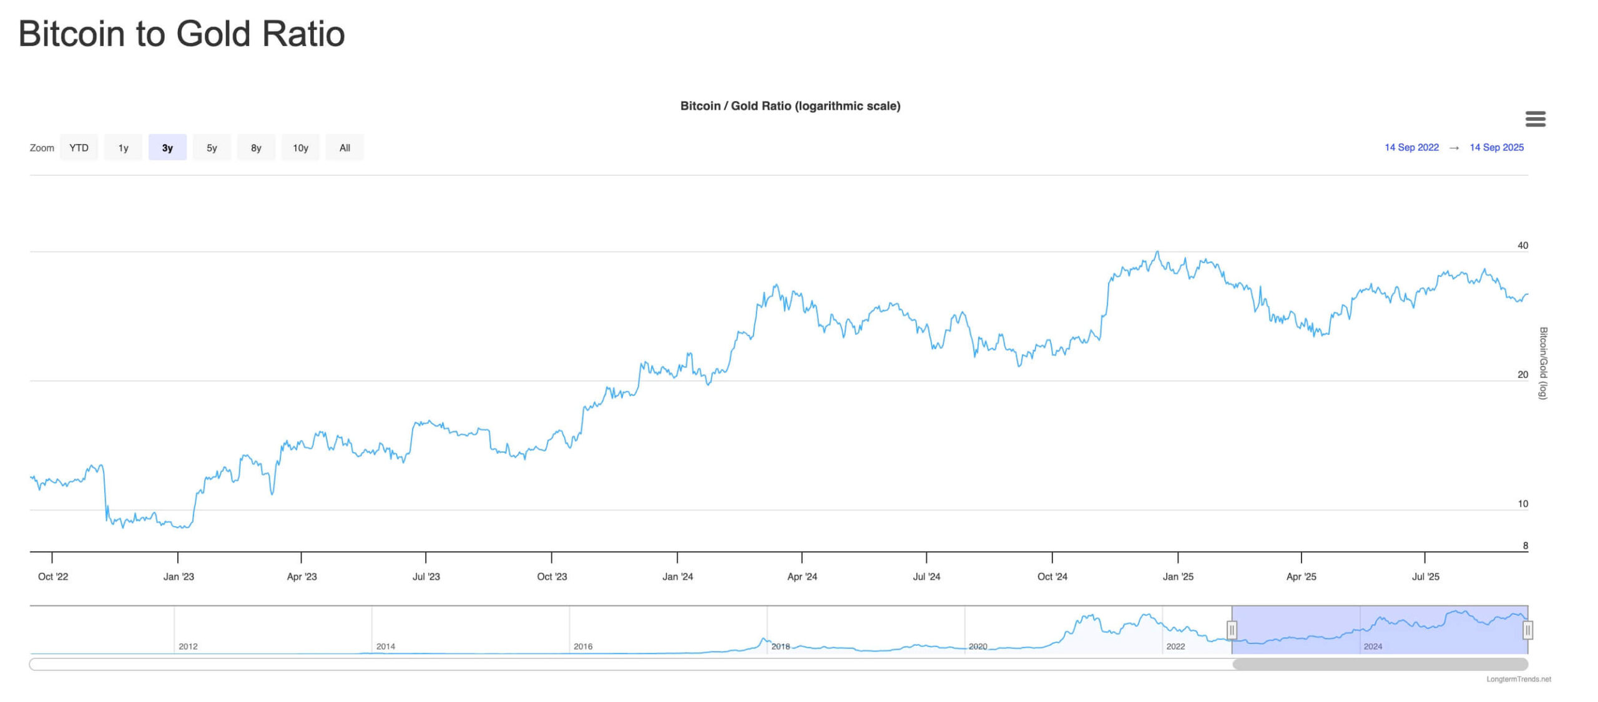Click the 2024 label in navigator
1598x702 pixels.
(1373, 647)
